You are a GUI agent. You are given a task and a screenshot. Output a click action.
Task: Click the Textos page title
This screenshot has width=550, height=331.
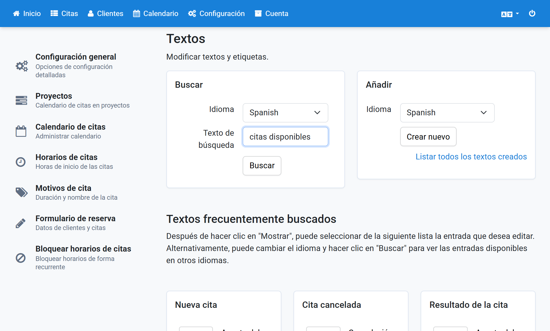[x=186, y=39]
